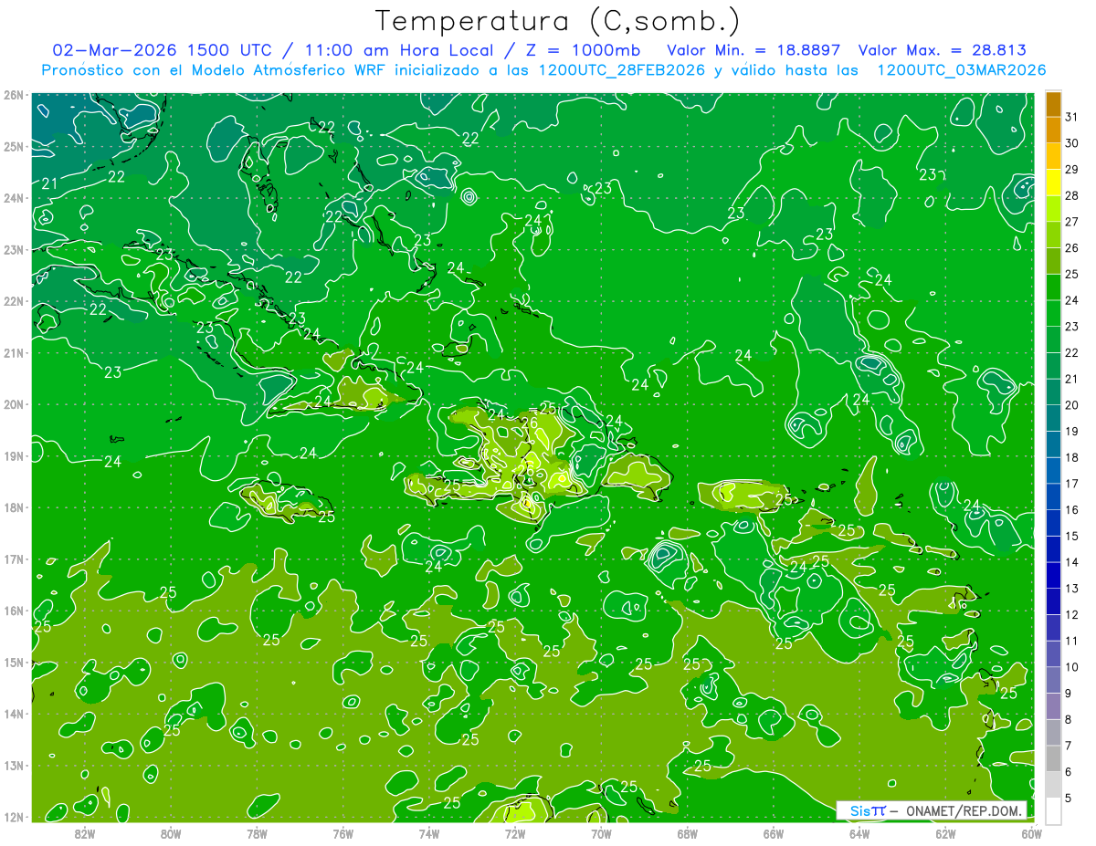Click the 17N latitude axis label
Image resolution: width=1096 pixels, height=846 pixels.
(14, 559)
